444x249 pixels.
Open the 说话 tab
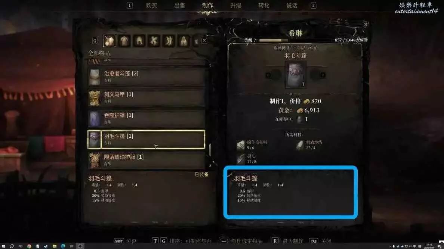(292, 5)
